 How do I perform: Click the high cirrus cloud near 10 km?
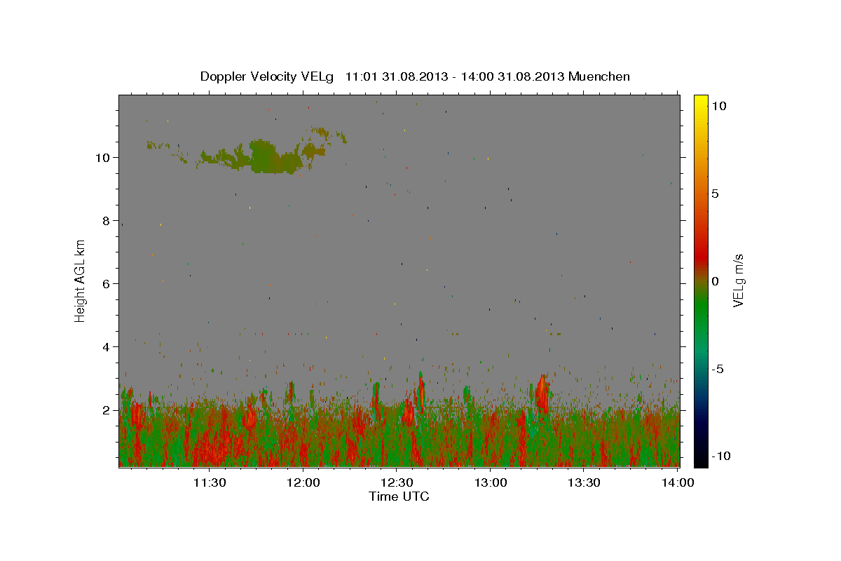[265, 157]
